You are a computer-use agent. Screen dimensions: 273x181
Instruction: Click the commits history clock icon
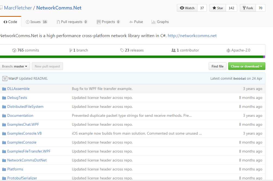pos(14,50)
